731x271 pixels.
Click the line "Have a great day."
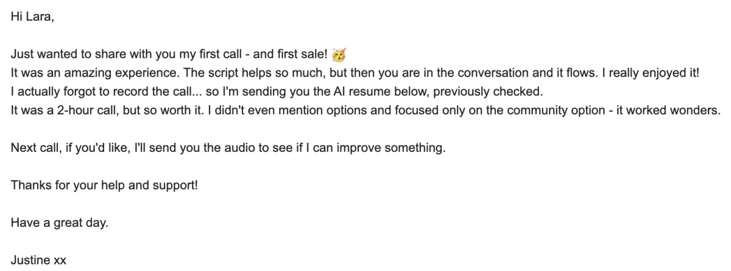(59, 222)
